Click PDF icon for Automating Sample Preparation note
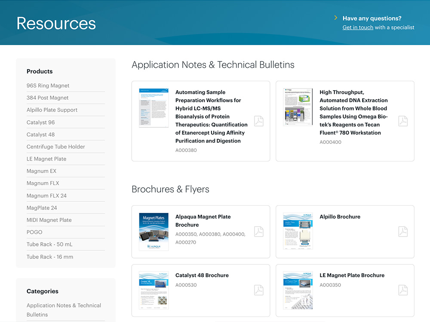 click(x=258, y=121)
